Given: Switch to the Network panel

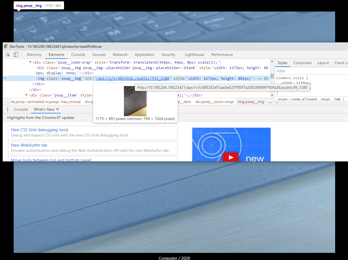Looking at the screenshot, I should (120, 54).
